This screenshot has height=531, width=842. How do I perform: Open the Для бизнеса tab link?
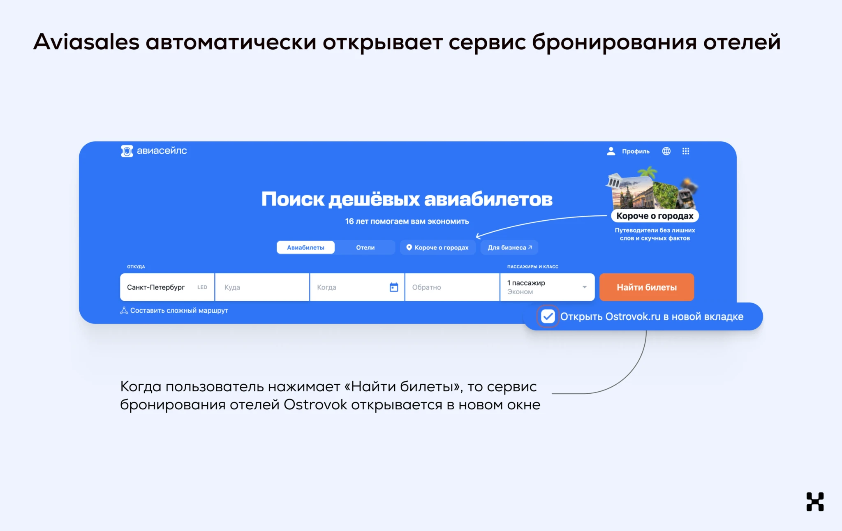pyautogui.click(x=509, y=247)
